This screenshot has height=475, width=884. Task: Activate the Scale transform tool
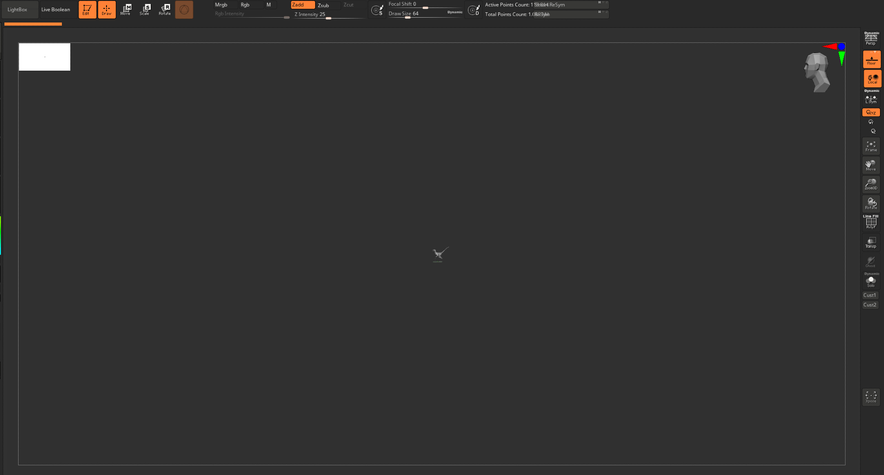(145, 9)
